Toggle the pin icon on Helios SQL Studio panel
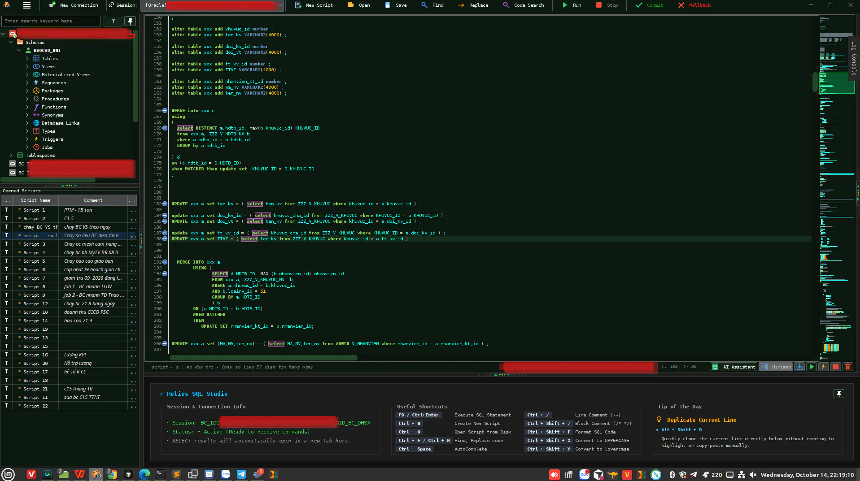 point(839,394)
